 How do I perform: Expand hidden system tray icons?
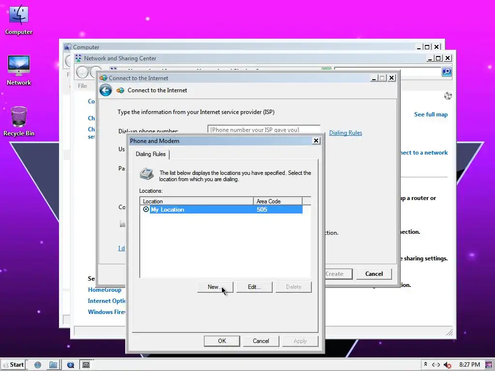[x=425, y=364]
